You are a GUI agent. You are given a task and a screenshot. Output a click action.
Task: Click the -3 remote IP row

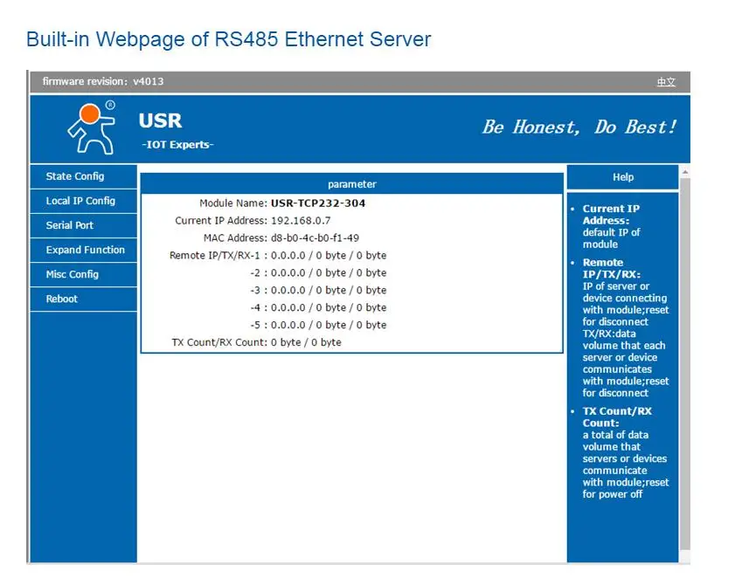click(x=318, y=290)
